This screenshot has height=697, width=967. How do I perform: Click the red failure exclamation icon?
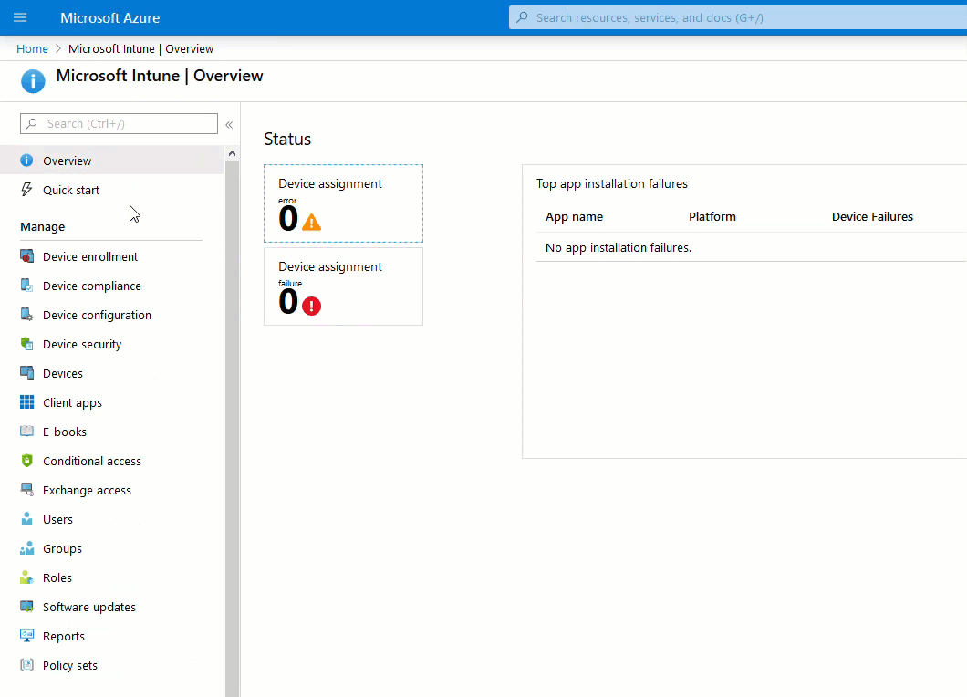click(311, 306)
